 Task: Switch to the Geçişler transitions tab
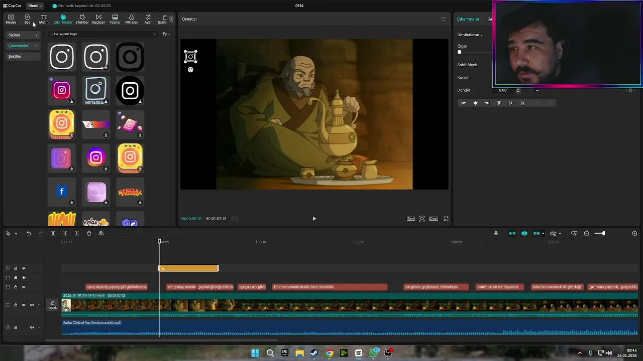coord(98,19)
